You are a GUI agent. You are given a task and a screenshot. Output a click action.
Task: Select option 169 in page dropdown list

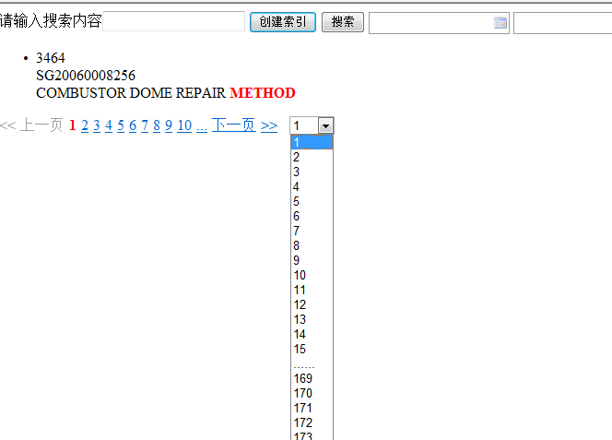click(312, 378)
